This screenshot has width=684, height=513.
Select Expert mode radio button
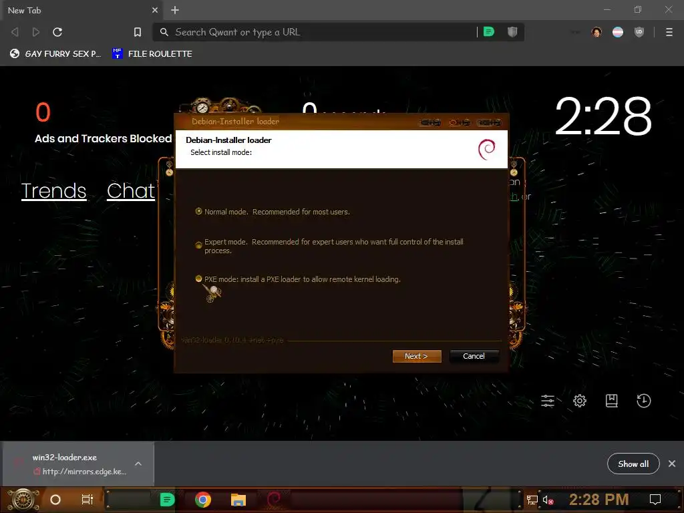coord(198,245)
